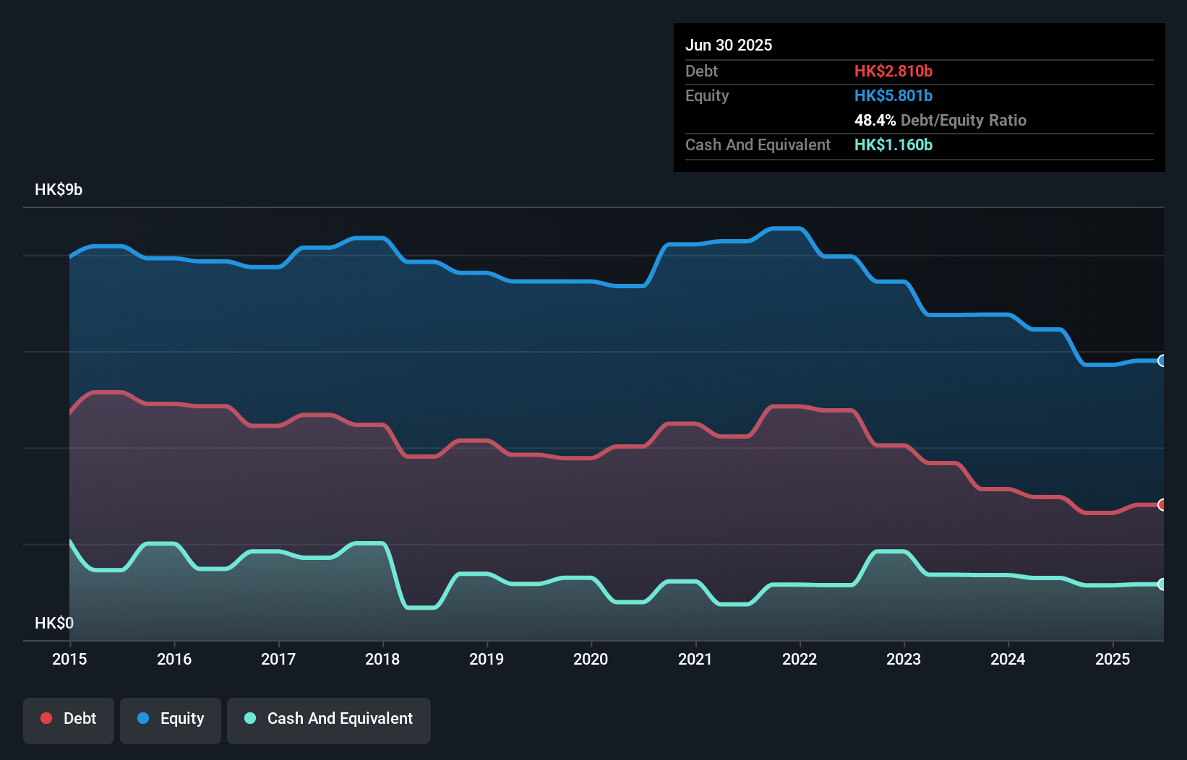The width and height of the screenshot is (1187, 760).
Task: Select the blue Equity endpoint marker
Action: tap(1162, 360)
